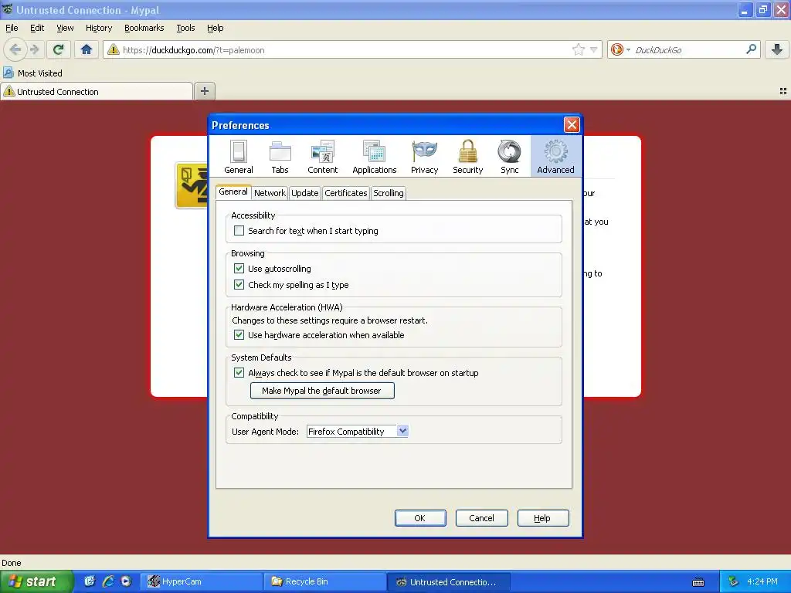Select the Advanced preferences pane
This screenshot has height=593, width=791.
click(555, 157)
